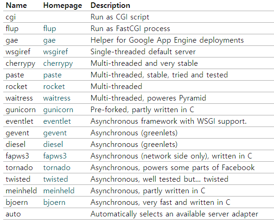Click the Description column header

[110, 6]
